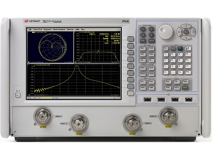Push the Bk Sp backspace key
Viewport: 212px width, 159px height.
point(188,49)
